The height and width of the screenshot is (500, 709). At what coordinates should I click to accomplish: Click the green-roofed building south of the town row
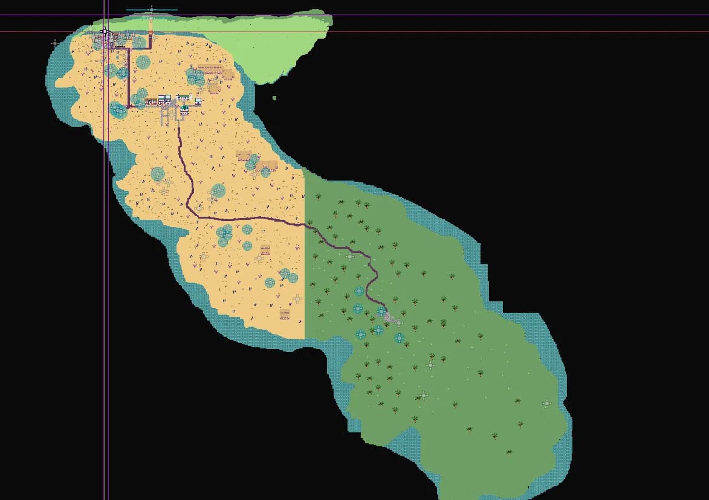click(x=184, y=111)
